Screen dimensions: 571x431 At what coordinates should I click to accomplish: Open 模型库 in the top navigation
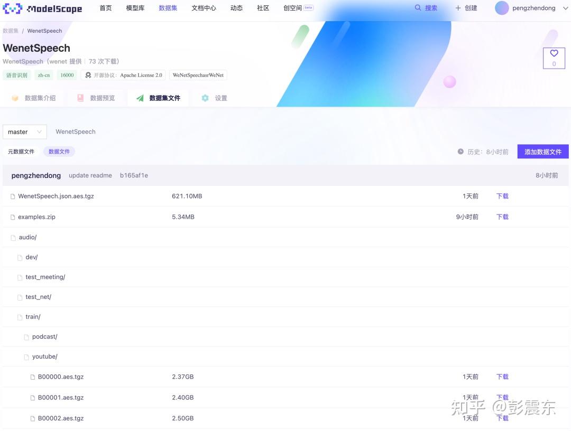(135, 8)
